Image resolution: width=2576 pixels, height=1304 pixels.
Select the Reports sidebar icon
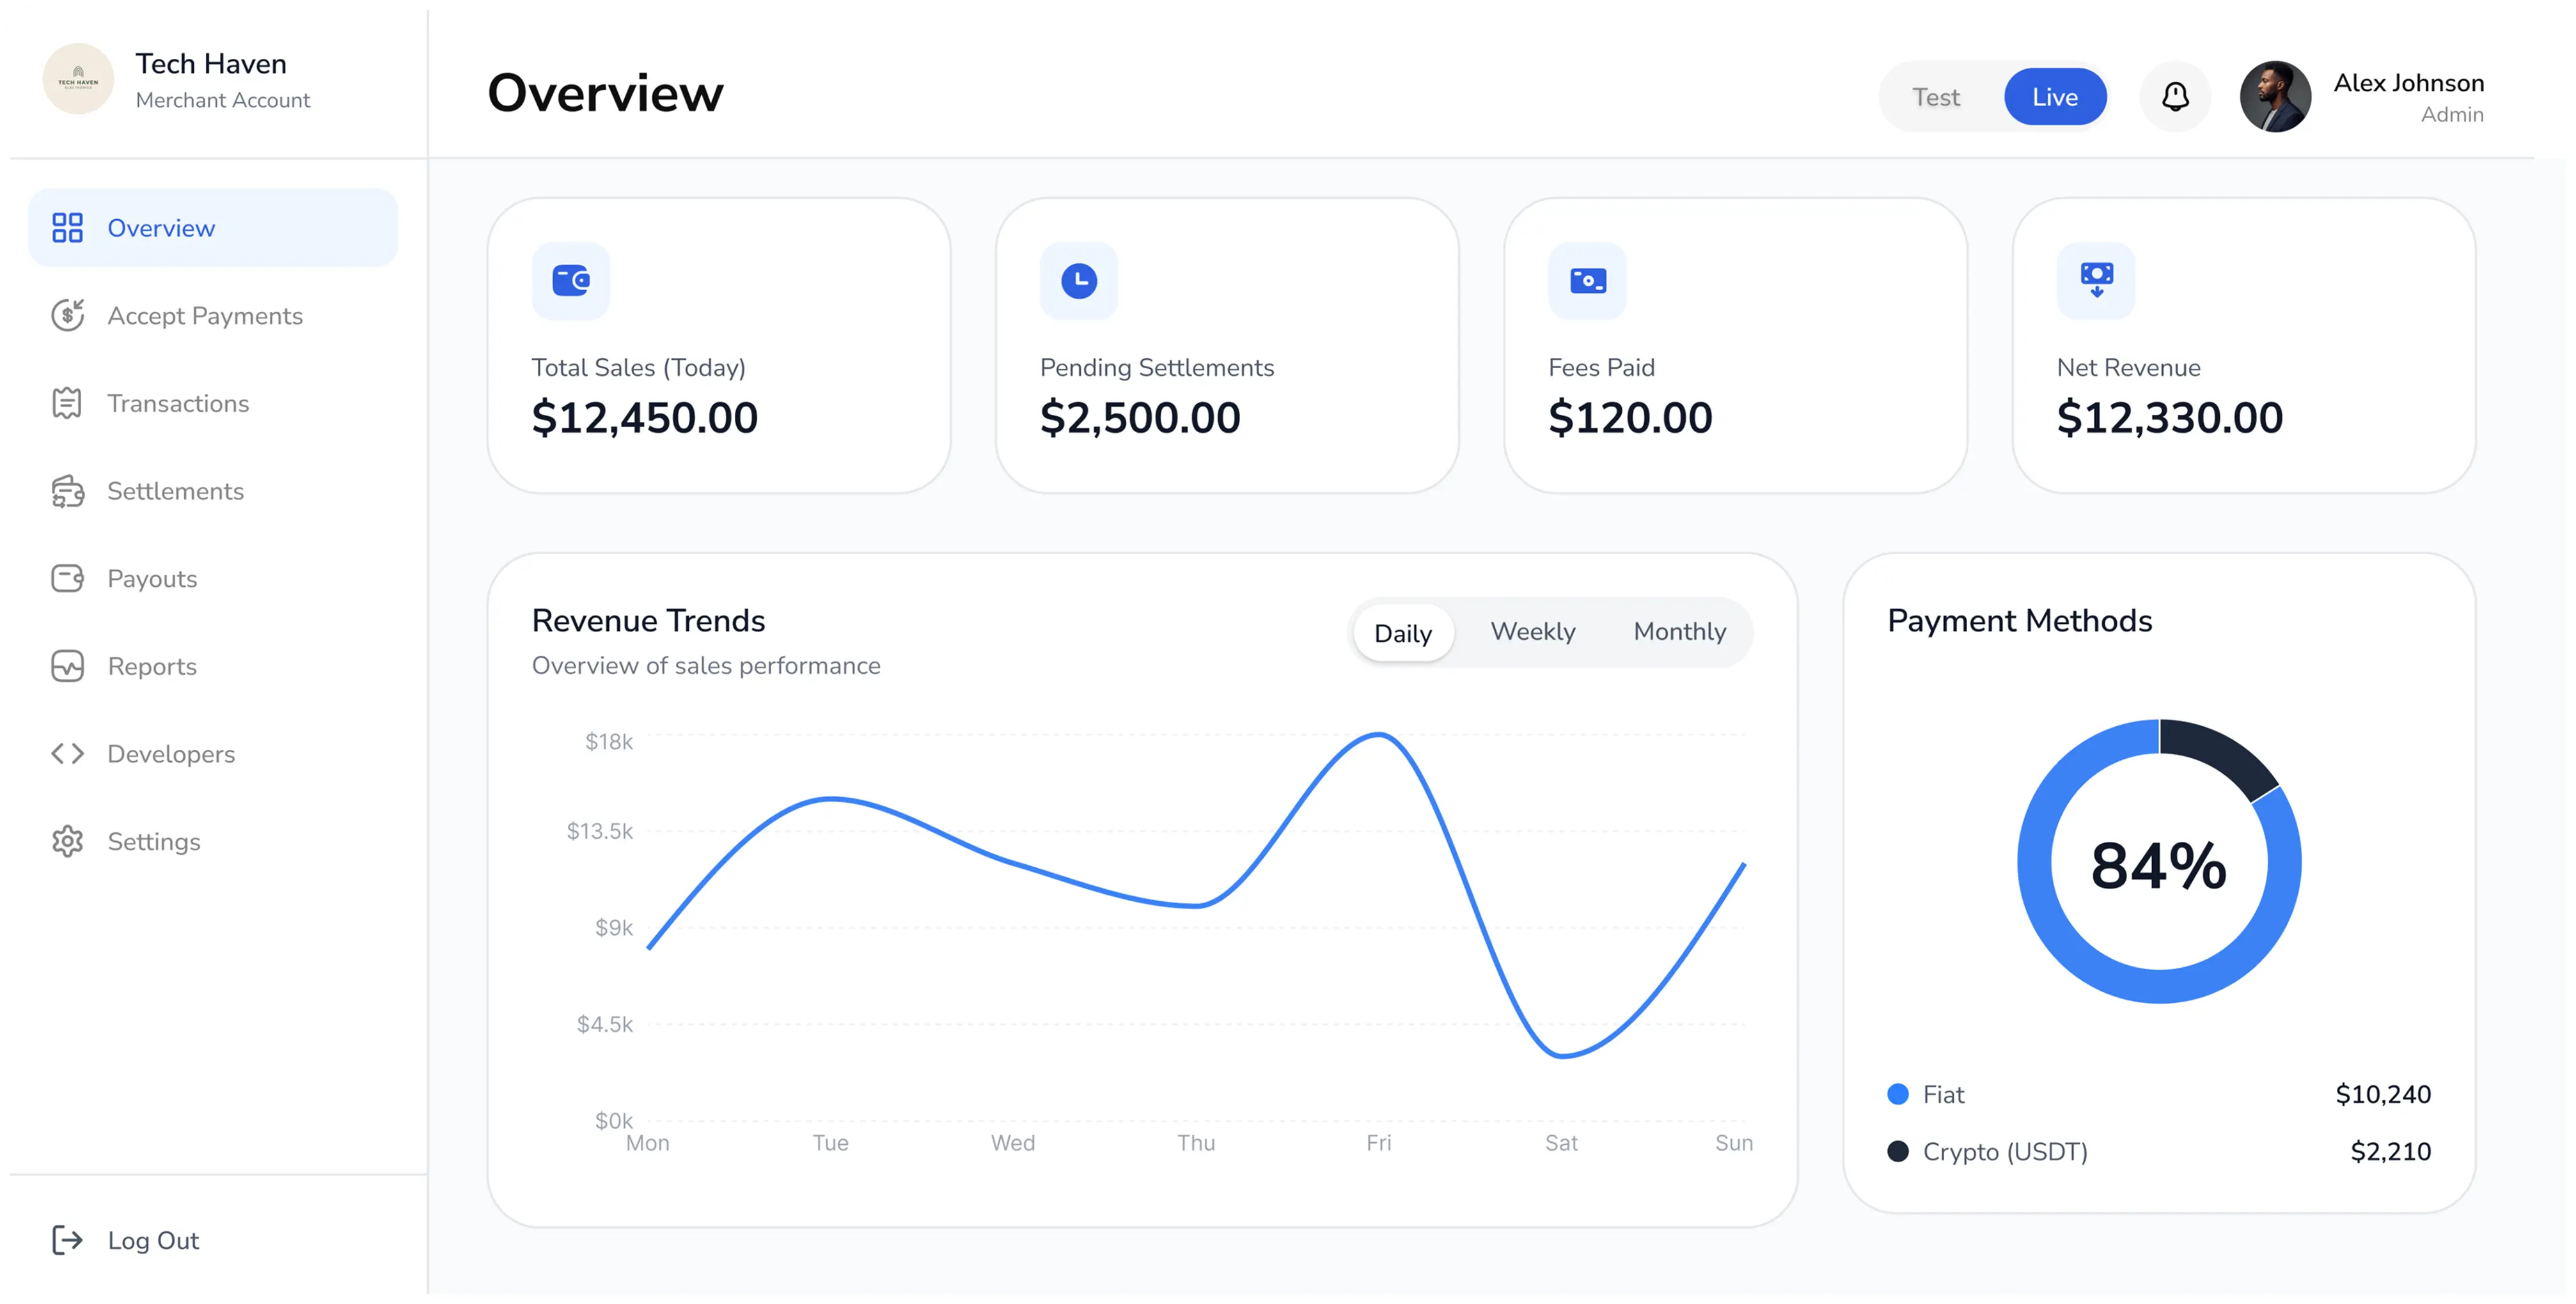(67, 667)
